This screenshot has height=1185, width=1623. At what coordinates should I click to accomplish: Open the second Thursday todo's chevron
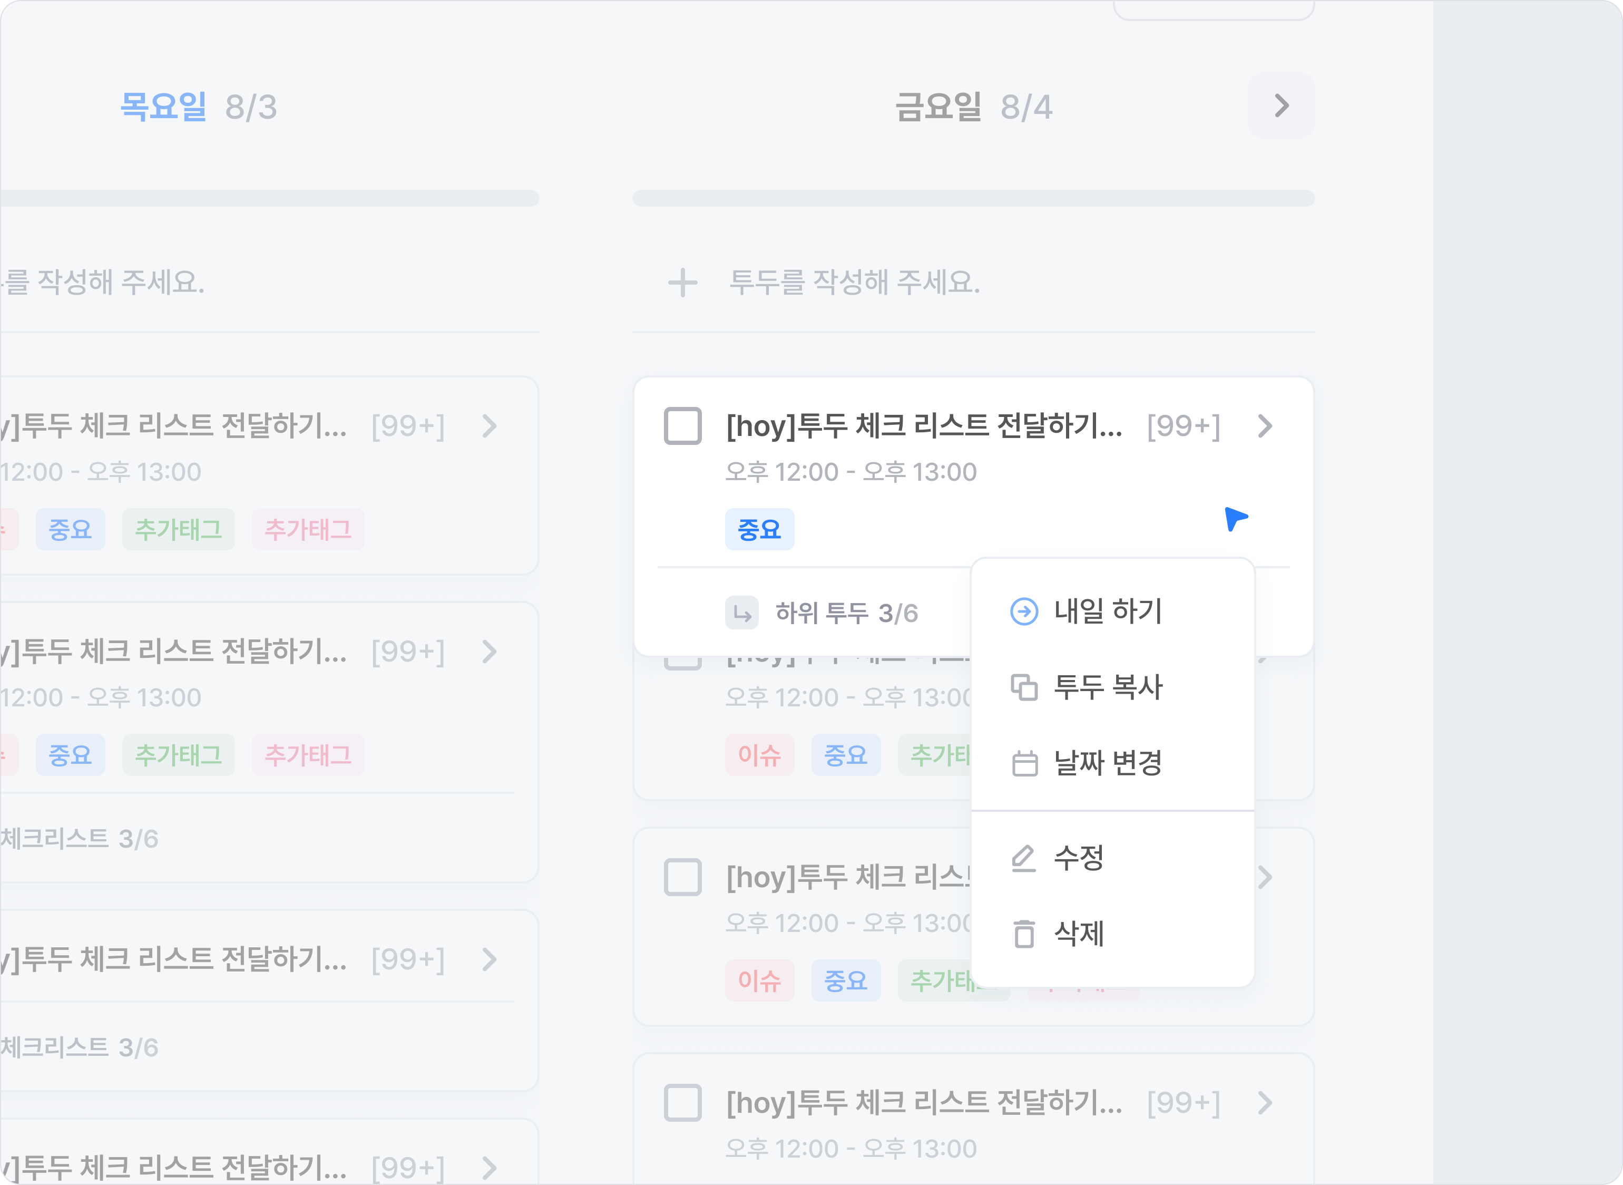490,652
